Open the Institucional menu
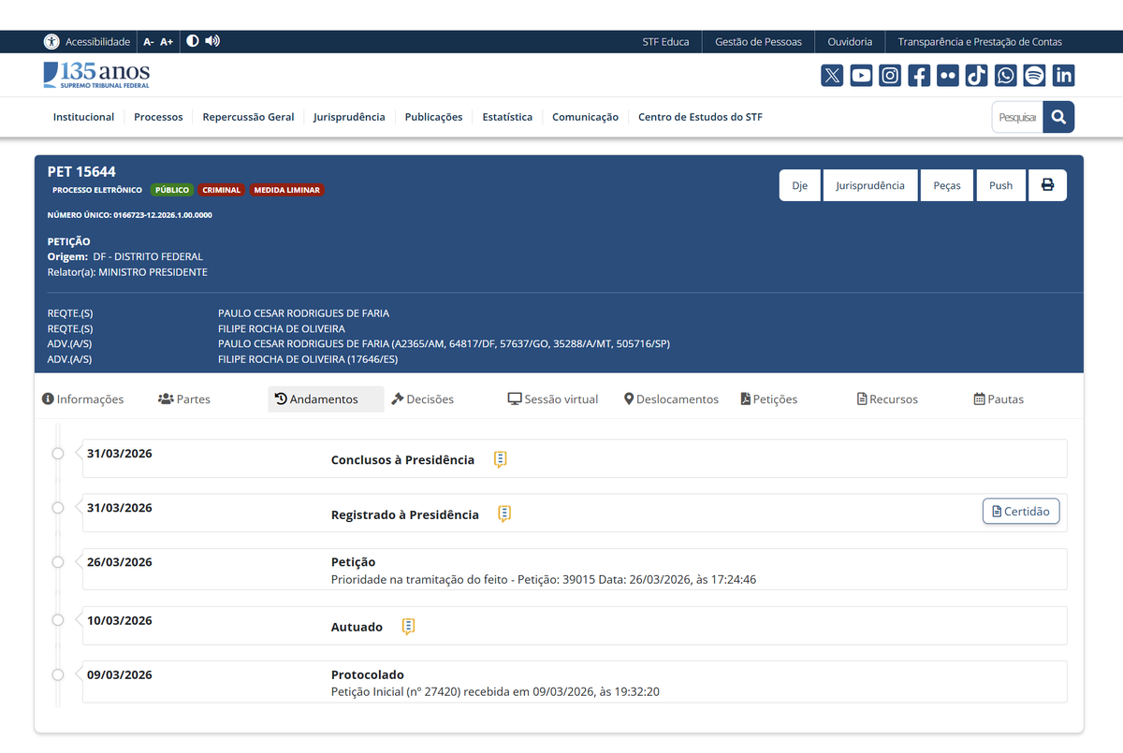1123x753 pixels. point(83,117)
